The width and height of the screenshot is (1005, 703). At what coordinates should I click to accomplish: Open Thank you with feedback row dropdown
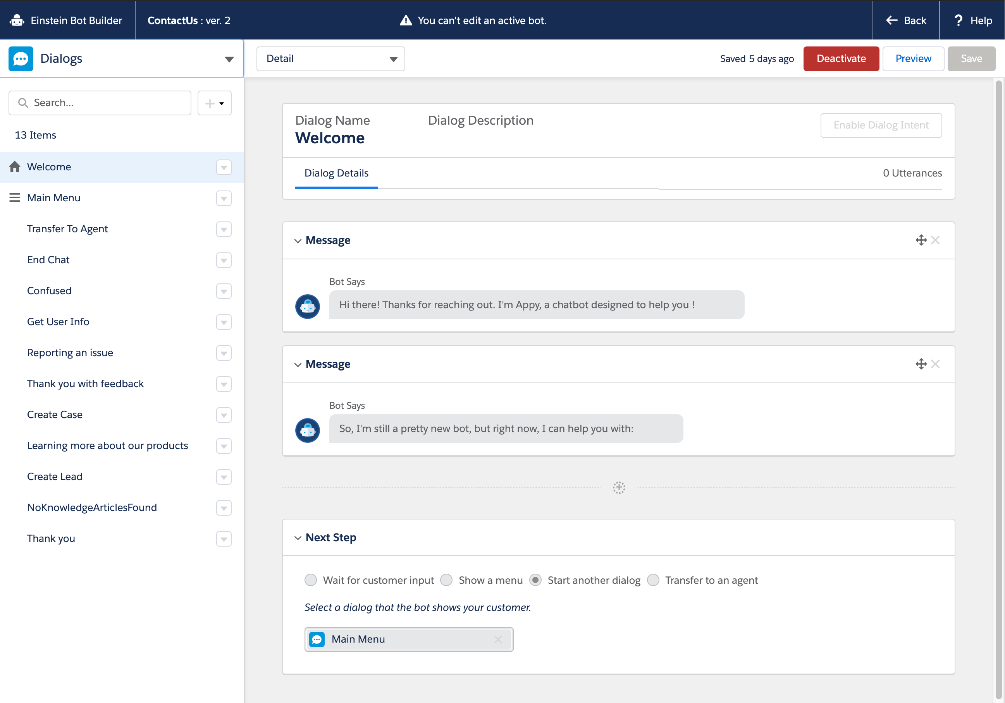(x=224, y=384)
